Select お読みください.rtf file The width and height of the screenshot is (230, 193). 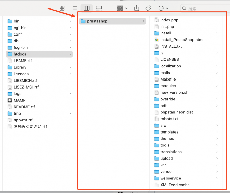pyautogui.click(x=39, y=127)
